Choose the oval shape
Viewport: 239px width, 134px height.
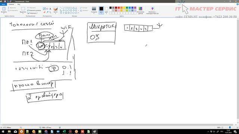66,8
